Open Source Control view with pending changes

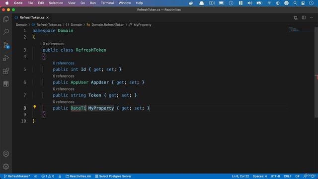tap(6, 45)
